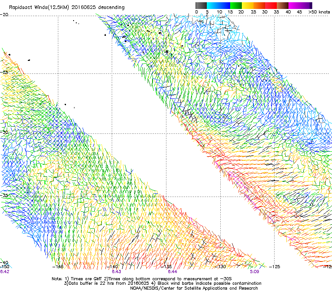Click the purple swath time label '6:43'
This screenshot has height=291, width=332.
point(117,272)
